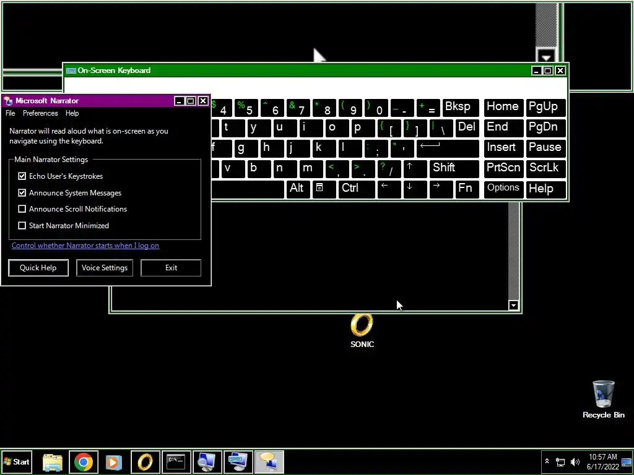634x475 pixels.
Task: Launch Google Chrome from the taskbar
Action: (x=84, y=461)
